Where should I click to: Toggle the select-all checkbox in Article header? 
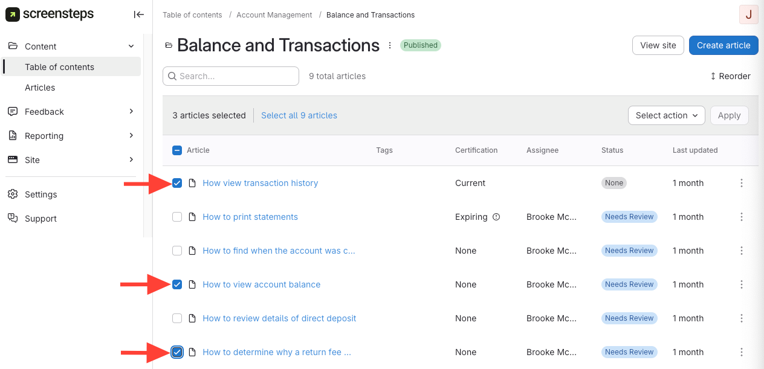tap(177, 150)
